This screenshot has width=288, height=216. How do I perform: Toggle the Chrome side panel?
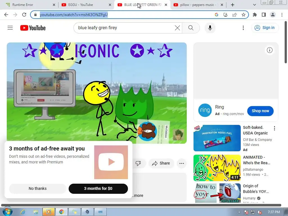(264, 15)
